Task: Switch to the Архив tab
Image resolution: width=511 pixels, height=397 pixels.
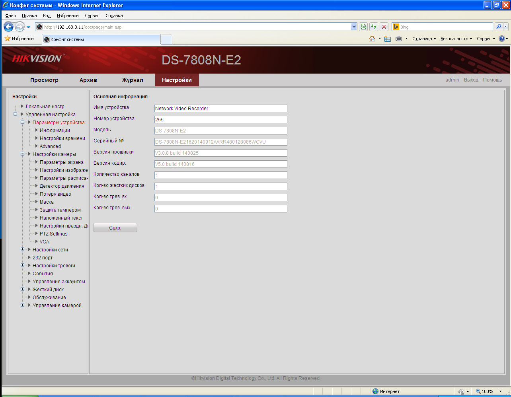Action: 88,80
